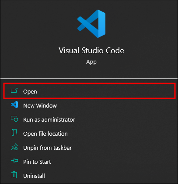
Task: Click the folder icon for Open file location
Action: click(x=14, y=133)
